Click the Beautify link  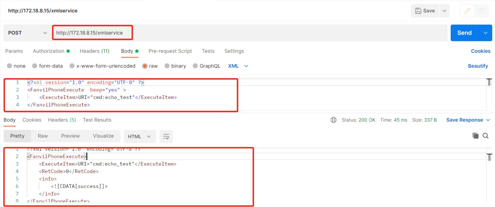point(478,66)
